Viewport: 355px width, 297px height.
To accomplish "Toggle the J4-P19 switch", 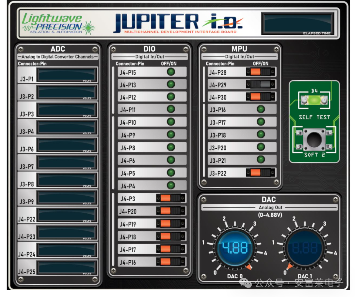I will coord(170,223).
